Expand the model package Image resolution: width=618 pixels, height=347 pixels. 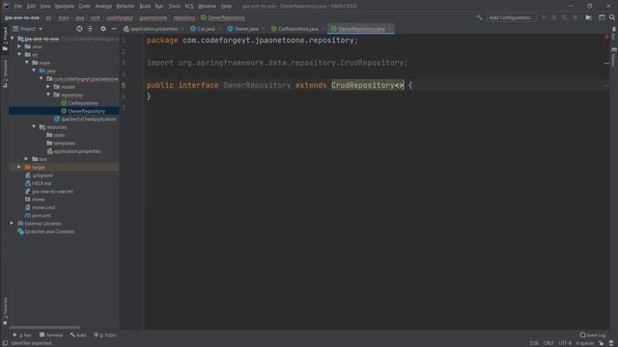coord(48,87)
